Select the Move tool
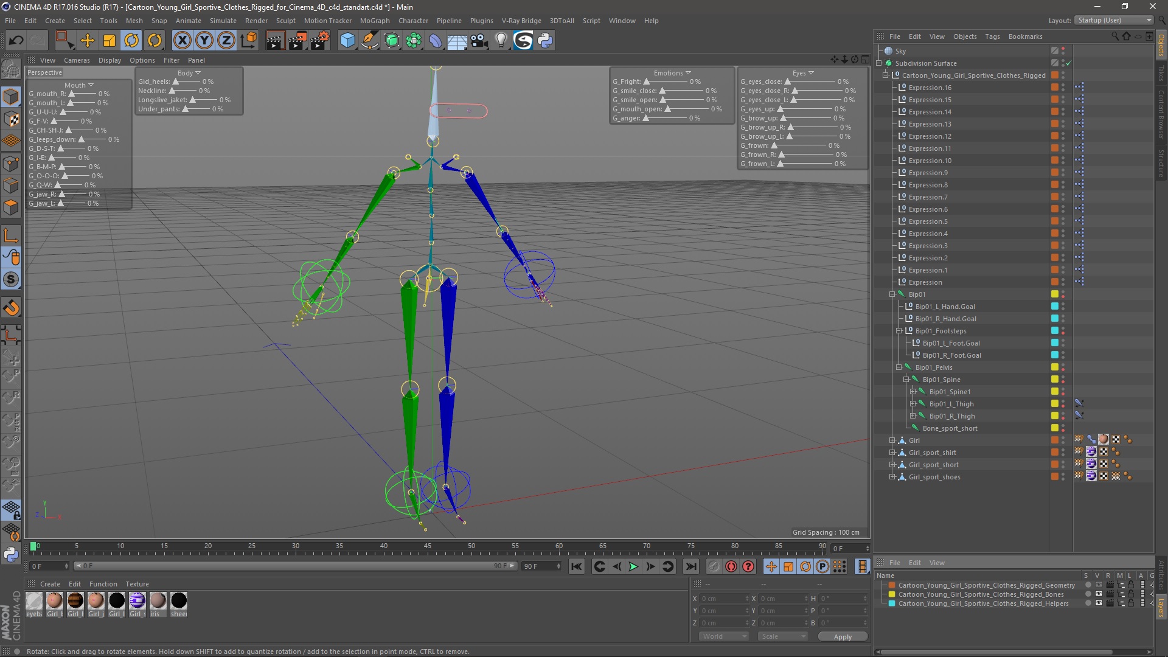 88,41
